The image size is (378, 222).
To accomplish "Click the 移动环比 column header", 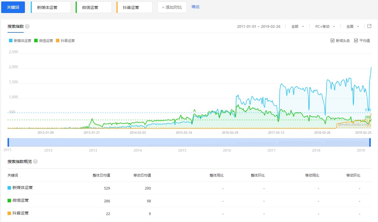I will (x=353, y=175).
